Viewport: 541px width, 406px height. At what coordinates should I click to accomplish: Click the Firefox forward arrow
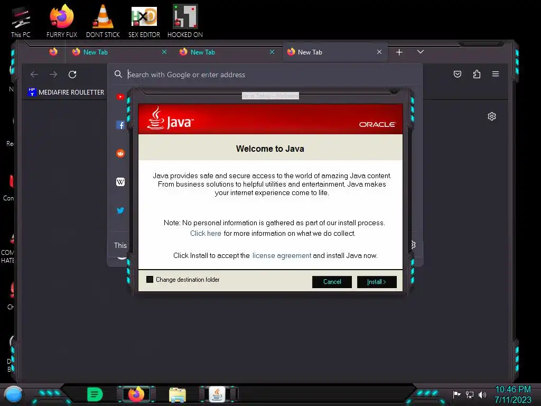53,74
